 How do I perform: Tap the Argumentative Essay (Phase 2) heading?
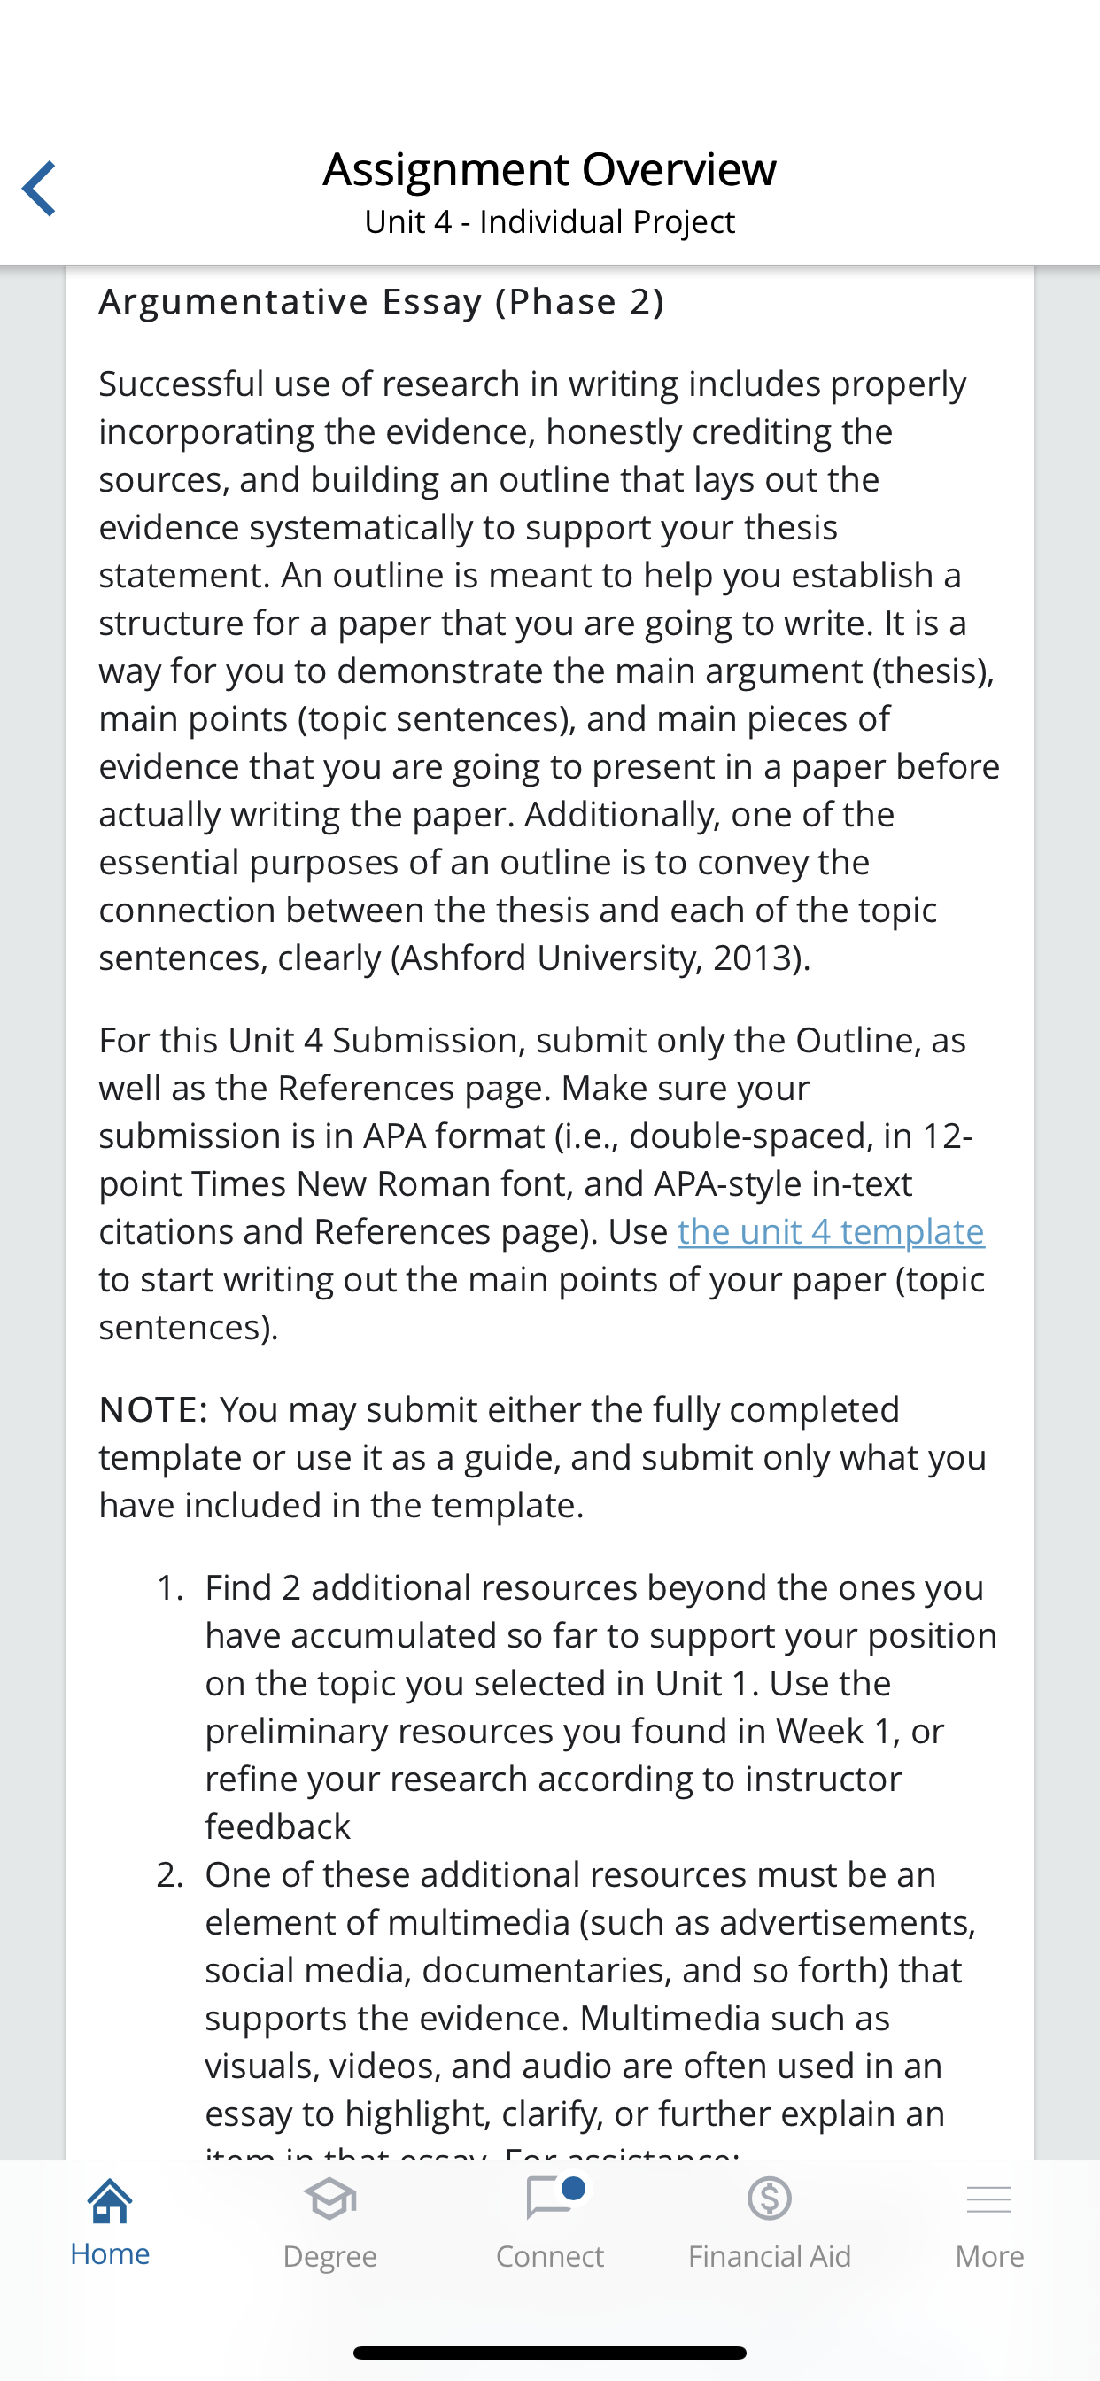[382, 301]
